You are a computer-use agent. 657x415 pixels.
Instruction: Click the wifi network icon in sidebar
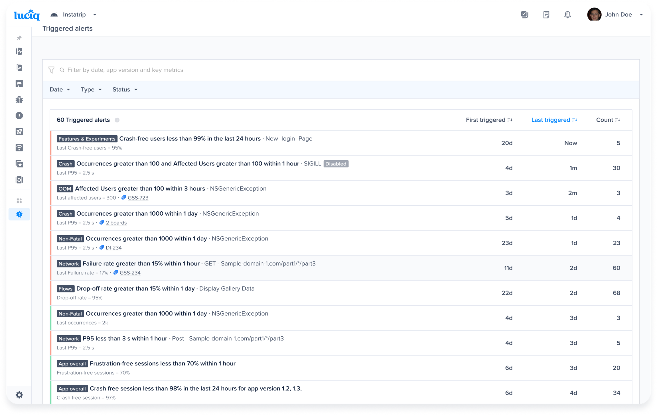(19, 148)
